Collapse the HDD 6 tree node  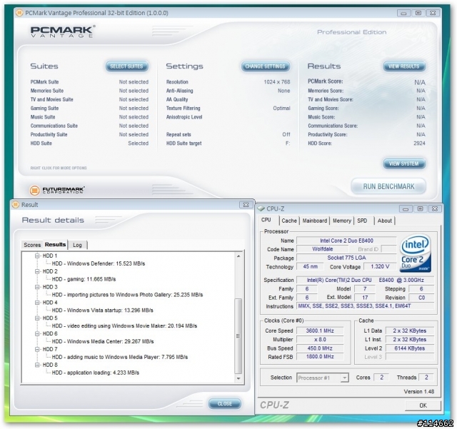37,333
